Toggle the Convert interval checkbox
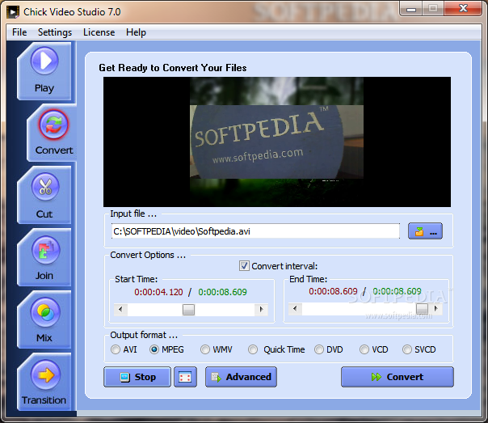Image resolution: width=488 pixels, height=423 pixels. [244, 266]
